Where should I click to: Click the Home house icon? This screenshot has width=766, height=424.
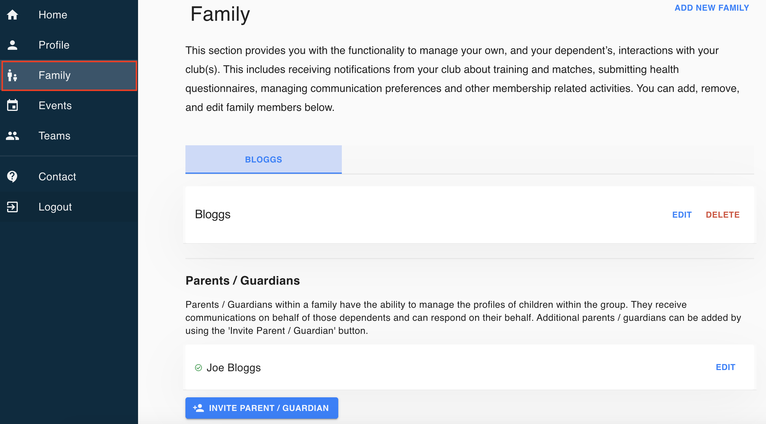click(12, 15)
